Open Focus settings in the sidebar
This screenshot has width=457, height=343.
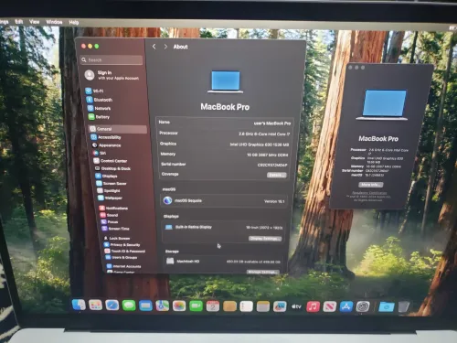(x=110, y=221)
